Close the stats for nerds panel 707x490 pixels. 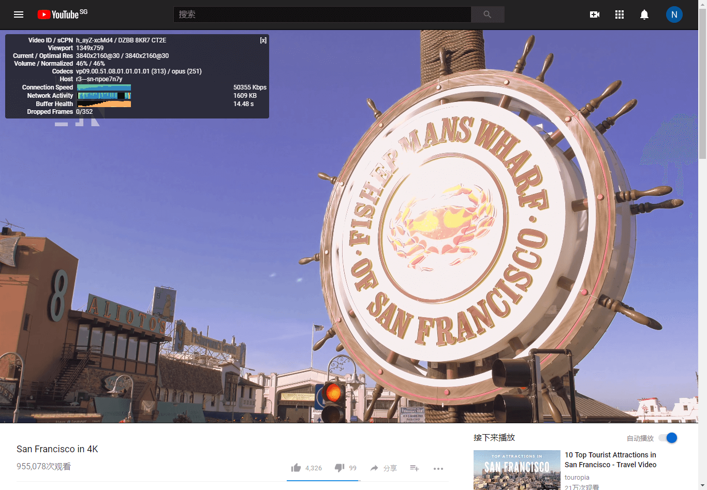click(x=263, y=40)
